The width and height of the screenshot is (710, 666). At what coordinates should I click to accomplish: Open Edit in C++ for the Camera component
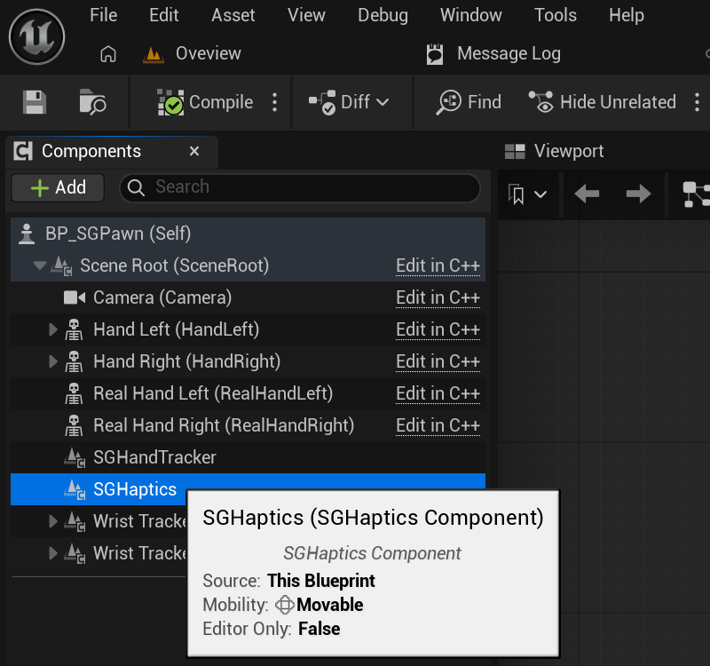(x=438, y=297)
